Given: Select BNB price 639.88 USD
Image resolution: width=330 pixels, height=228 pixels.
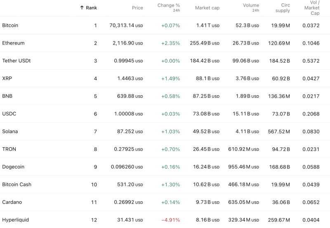Looking at the screenshot, I should click(130, 96).
